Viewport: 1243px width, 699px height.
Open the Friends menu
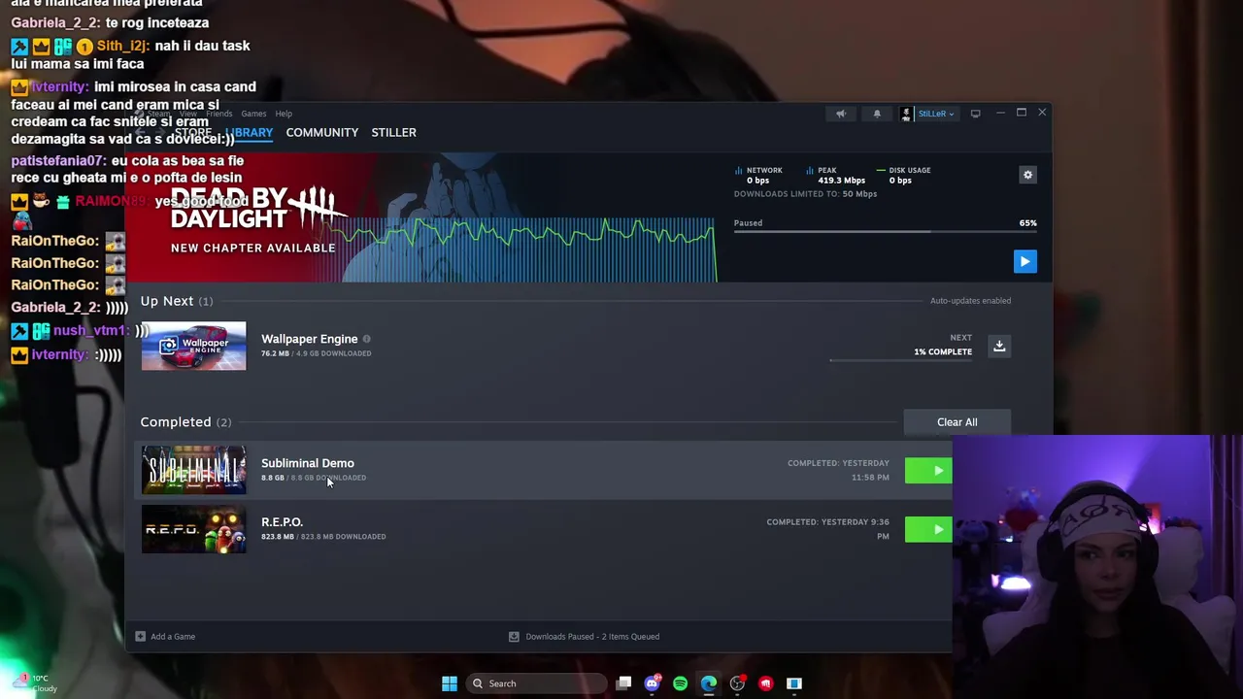click(x=218, y=114)
